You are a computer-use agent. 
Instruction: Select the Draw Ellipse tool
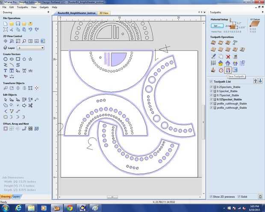tap(12, 59)
